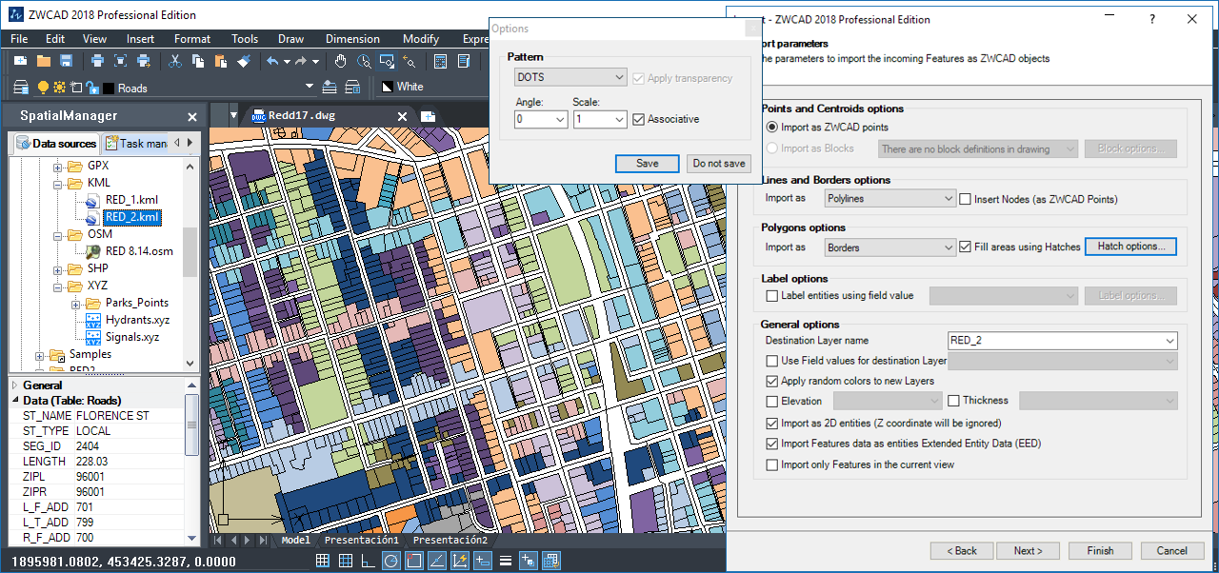This screenshot has height=573, width=1219.
Task: Switch to the Presentación1 layout tab
Action: click(x=361, y=541)
